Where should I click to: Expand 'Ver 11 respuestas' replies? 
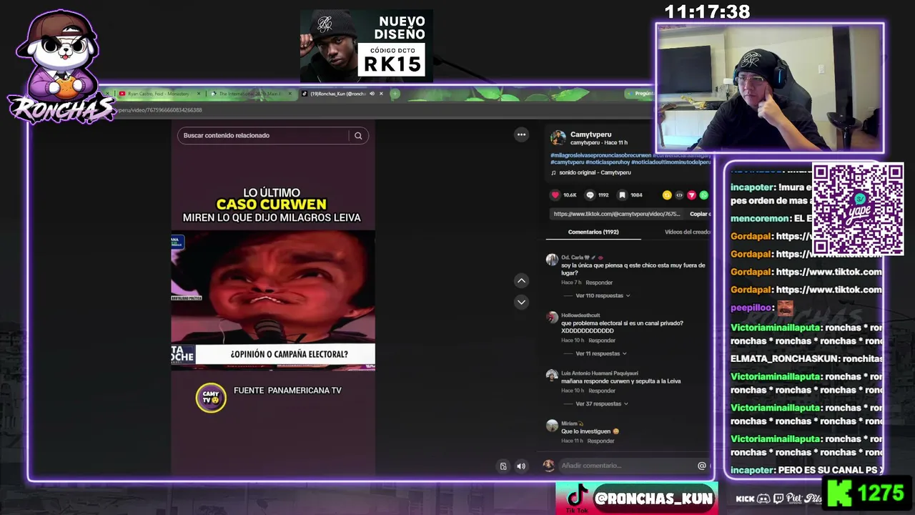click(601, 353)
